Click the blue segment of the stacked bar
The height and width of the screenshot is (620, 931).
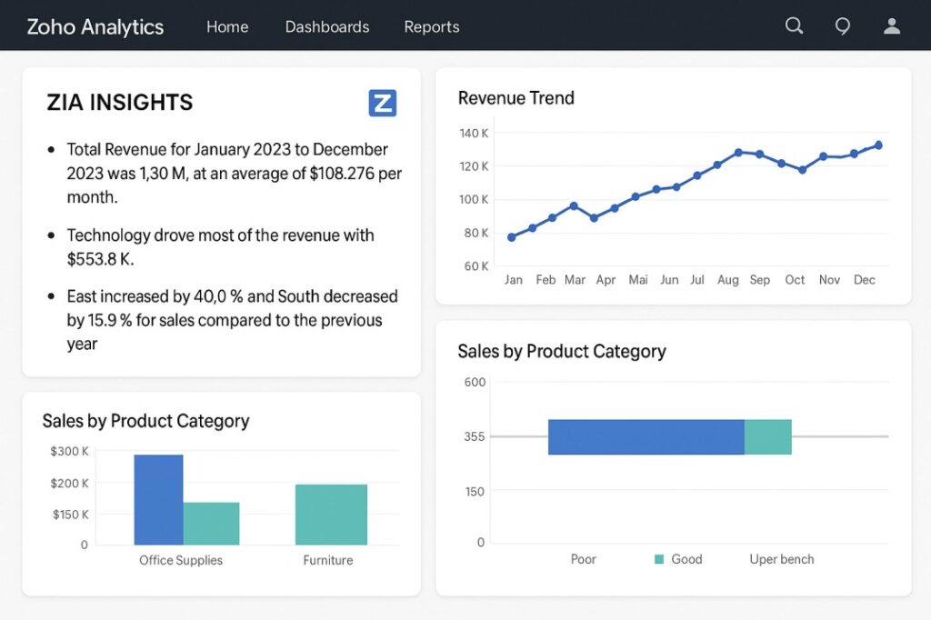(x=646, y=436)
